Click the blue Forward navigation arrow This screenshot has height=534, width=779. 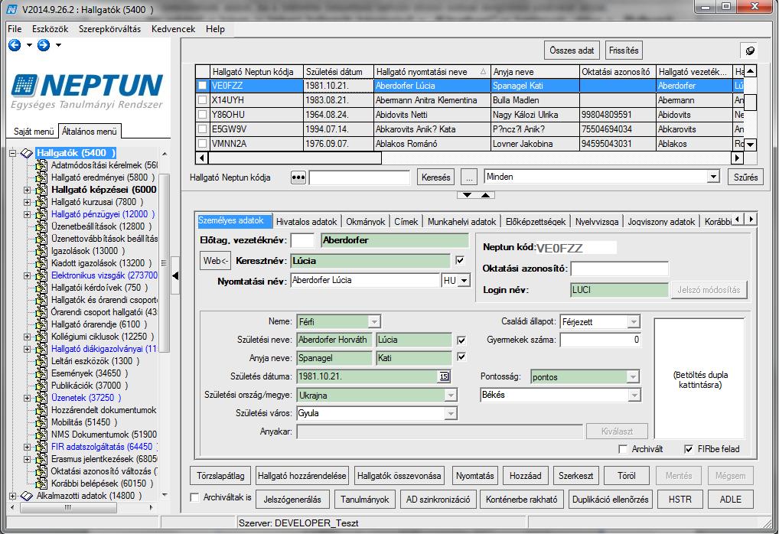(44, 45)
